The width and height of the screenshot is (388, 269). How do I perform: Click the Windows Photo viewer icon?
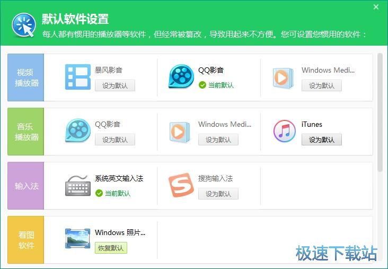pos(78,238)
